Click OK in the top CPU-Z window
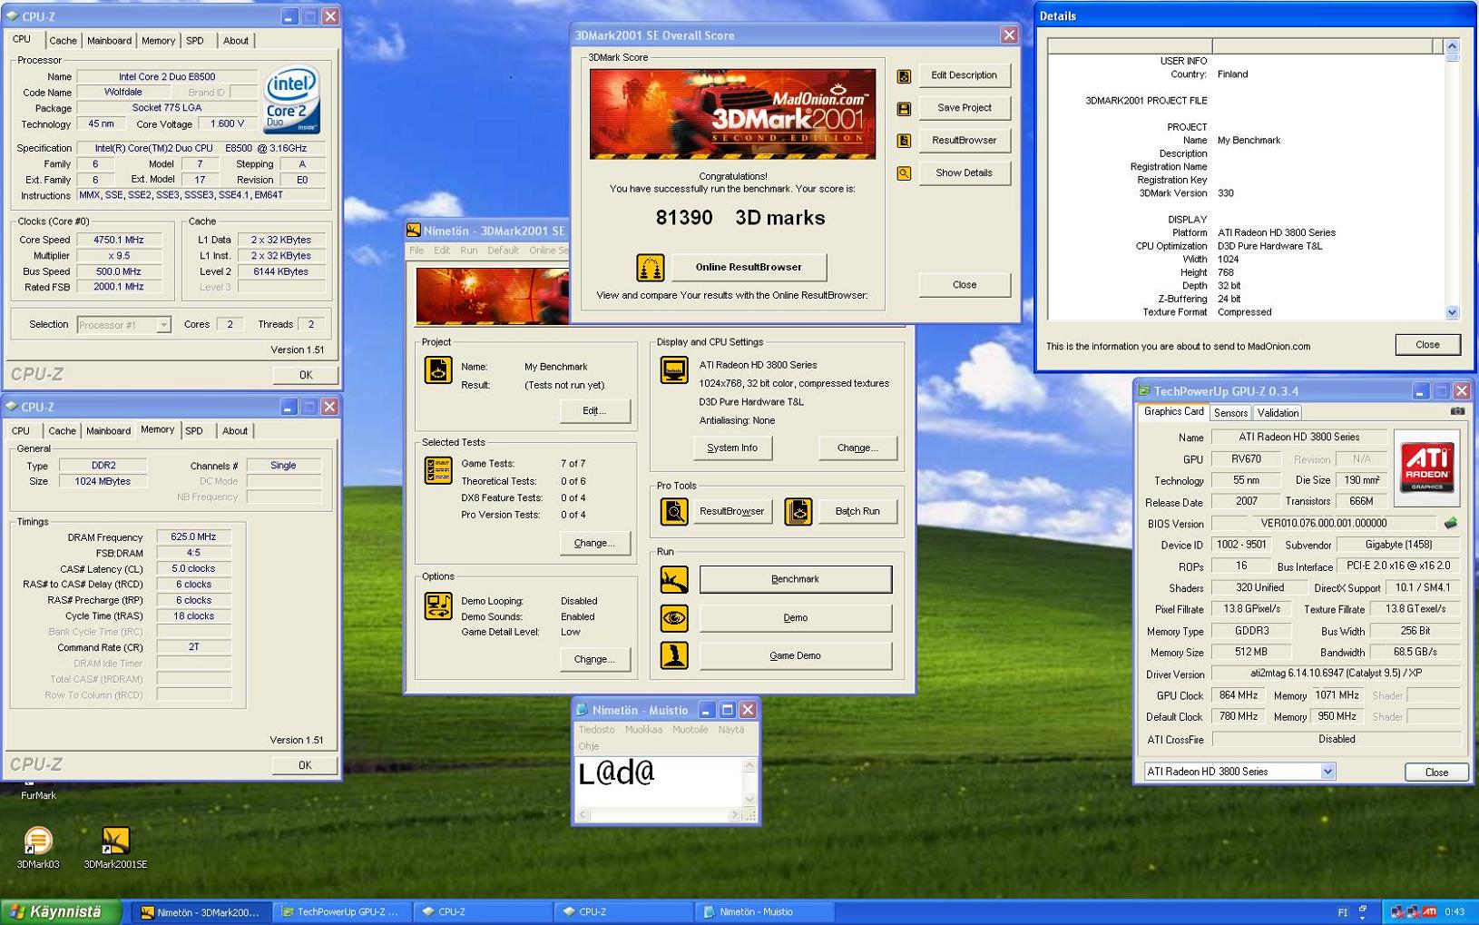Image resolution: width=1479 pixels, height=925 pixels. [306, 375]
